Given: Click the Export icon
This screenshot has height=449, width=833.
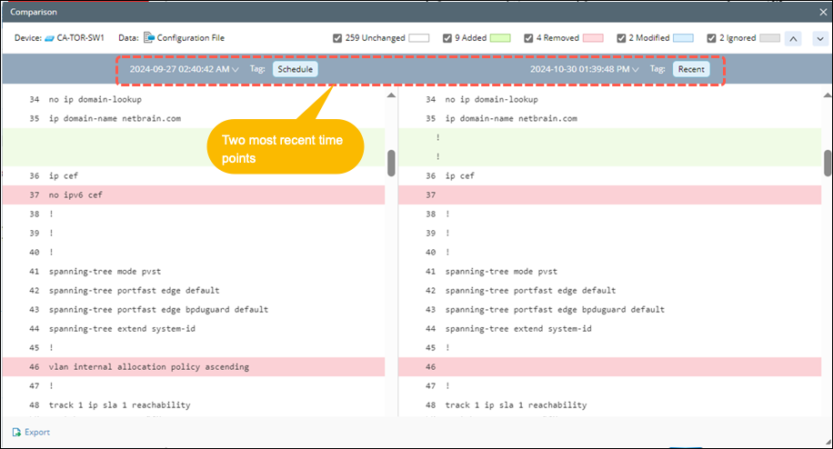Looking at the screenshot, I should pyautogui.click(x=16, y=432).
